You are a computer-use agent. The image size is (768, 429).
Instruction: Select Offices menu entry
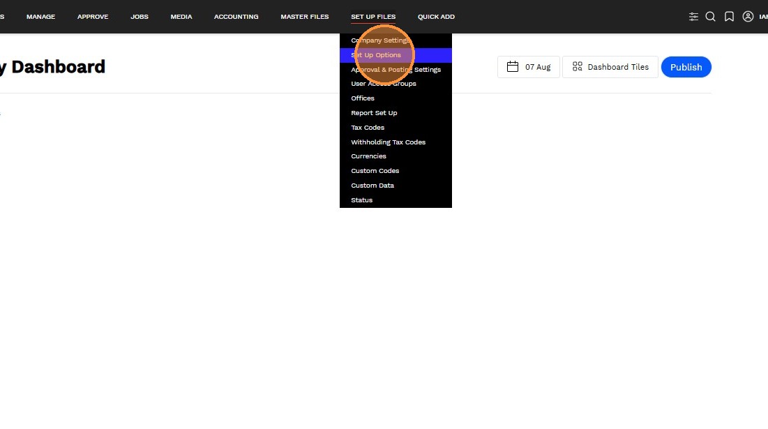[x=396, y=98]
